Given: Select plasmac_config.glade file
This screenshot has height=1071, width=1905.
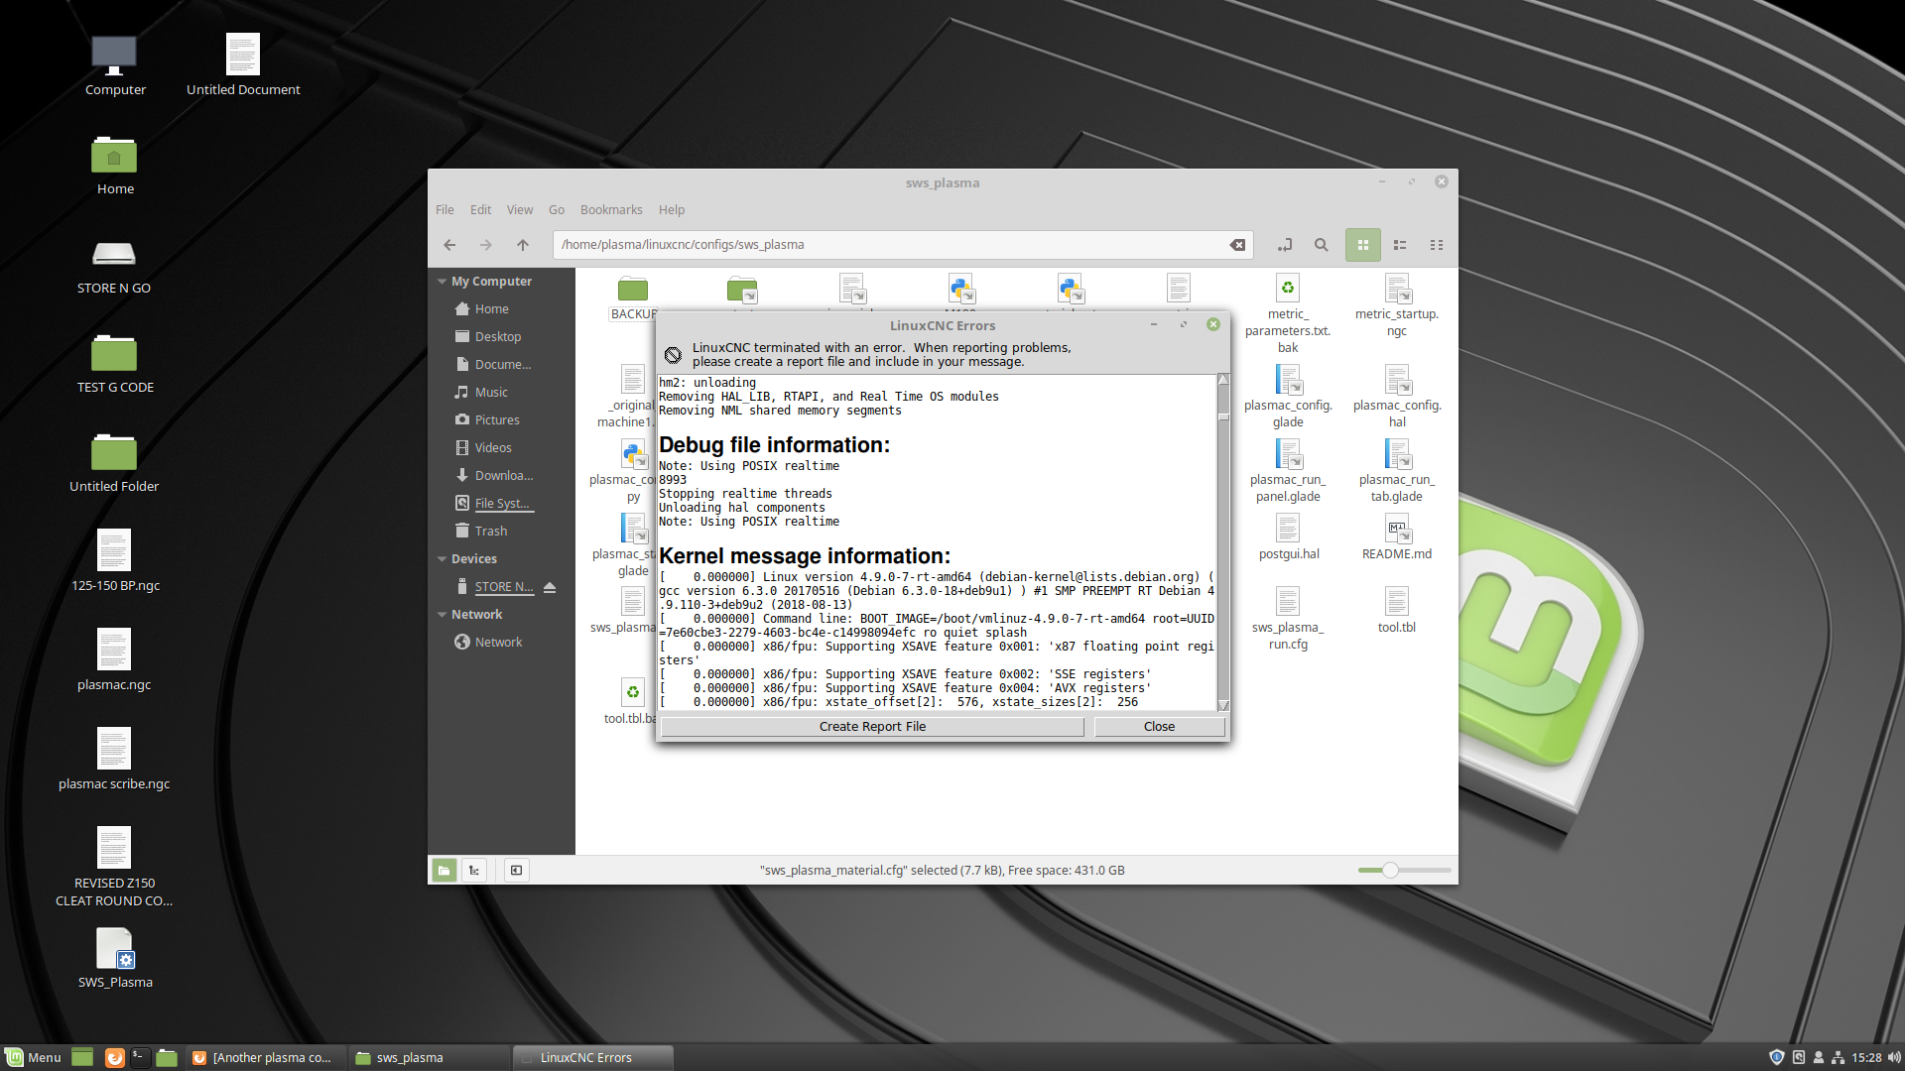Looking at the screenshot, I should click(x=1288, y=396).
